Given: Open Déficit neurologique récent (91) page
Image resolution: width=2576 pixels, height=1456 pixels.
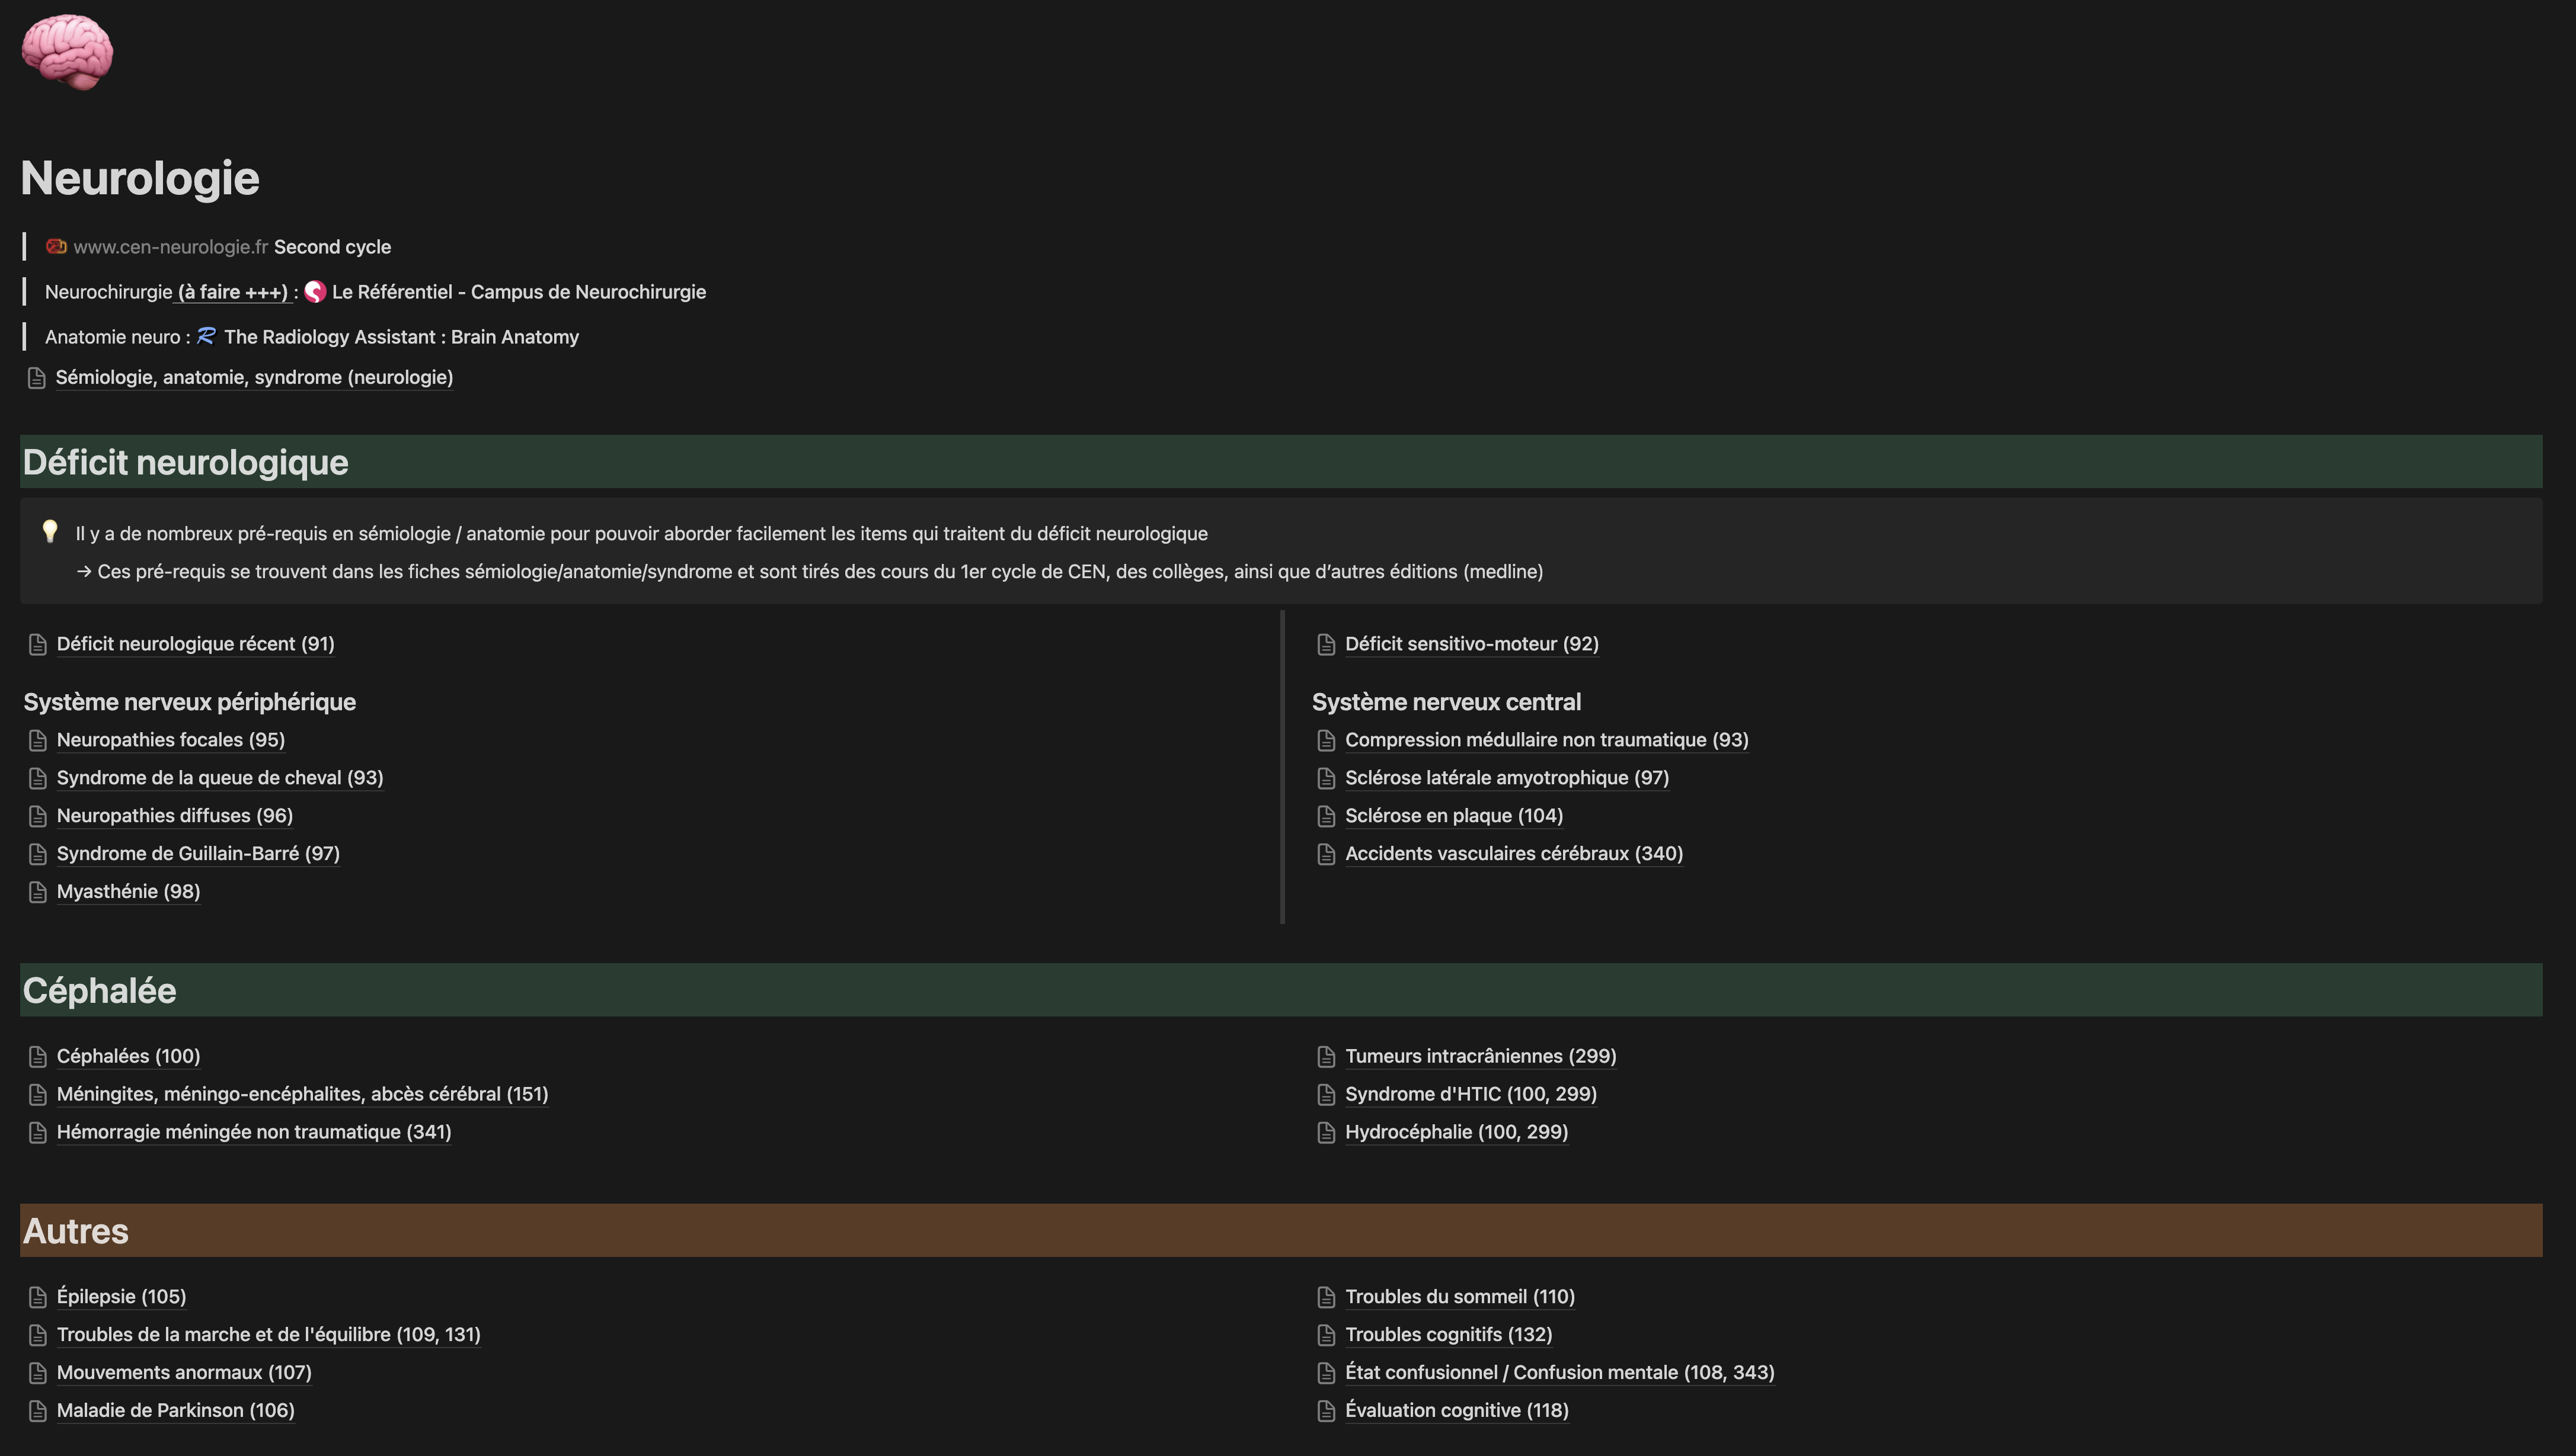Looking at the screenshot, I should coord(195,644).
